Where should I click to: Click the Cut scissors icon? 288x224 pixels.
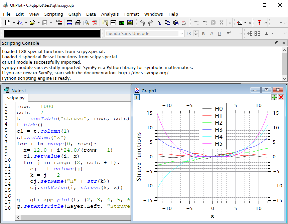tap(159, 23)
